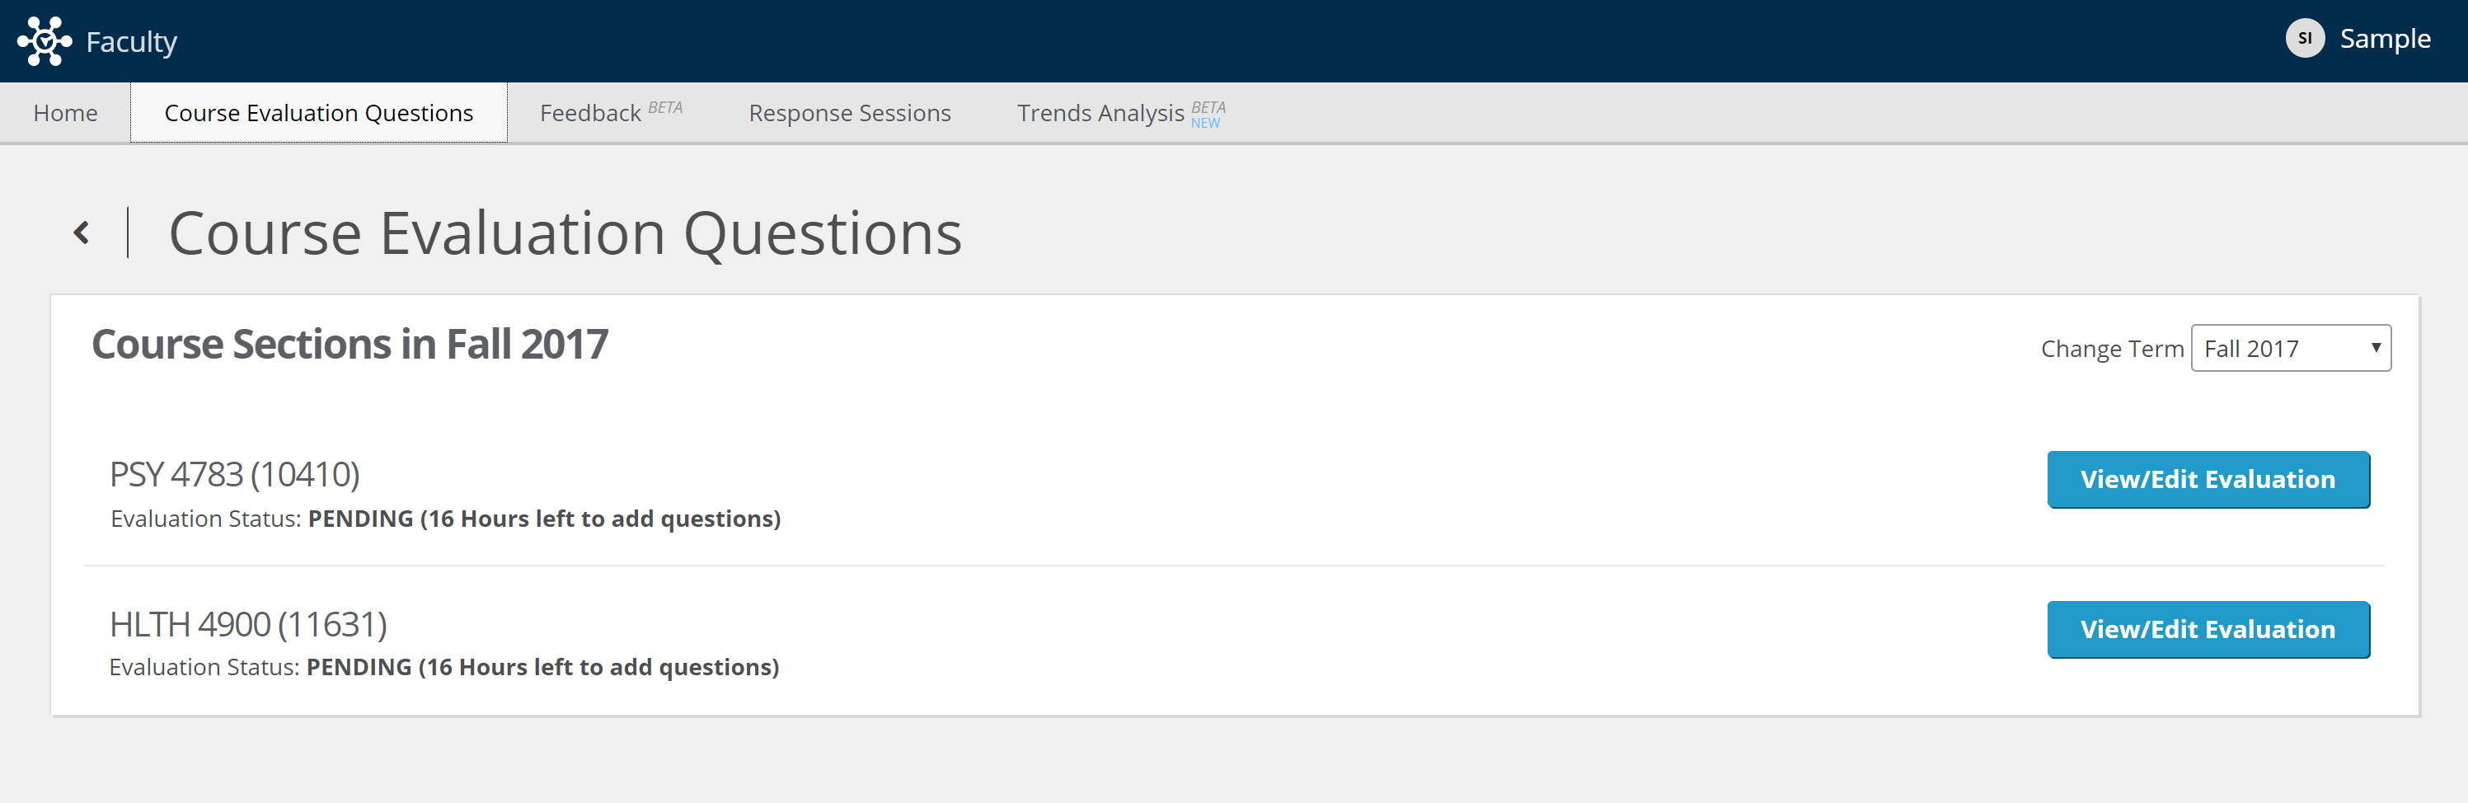Click the SI user avatar icon
Screen dimensions: 2468x803
pos(2304,38)
